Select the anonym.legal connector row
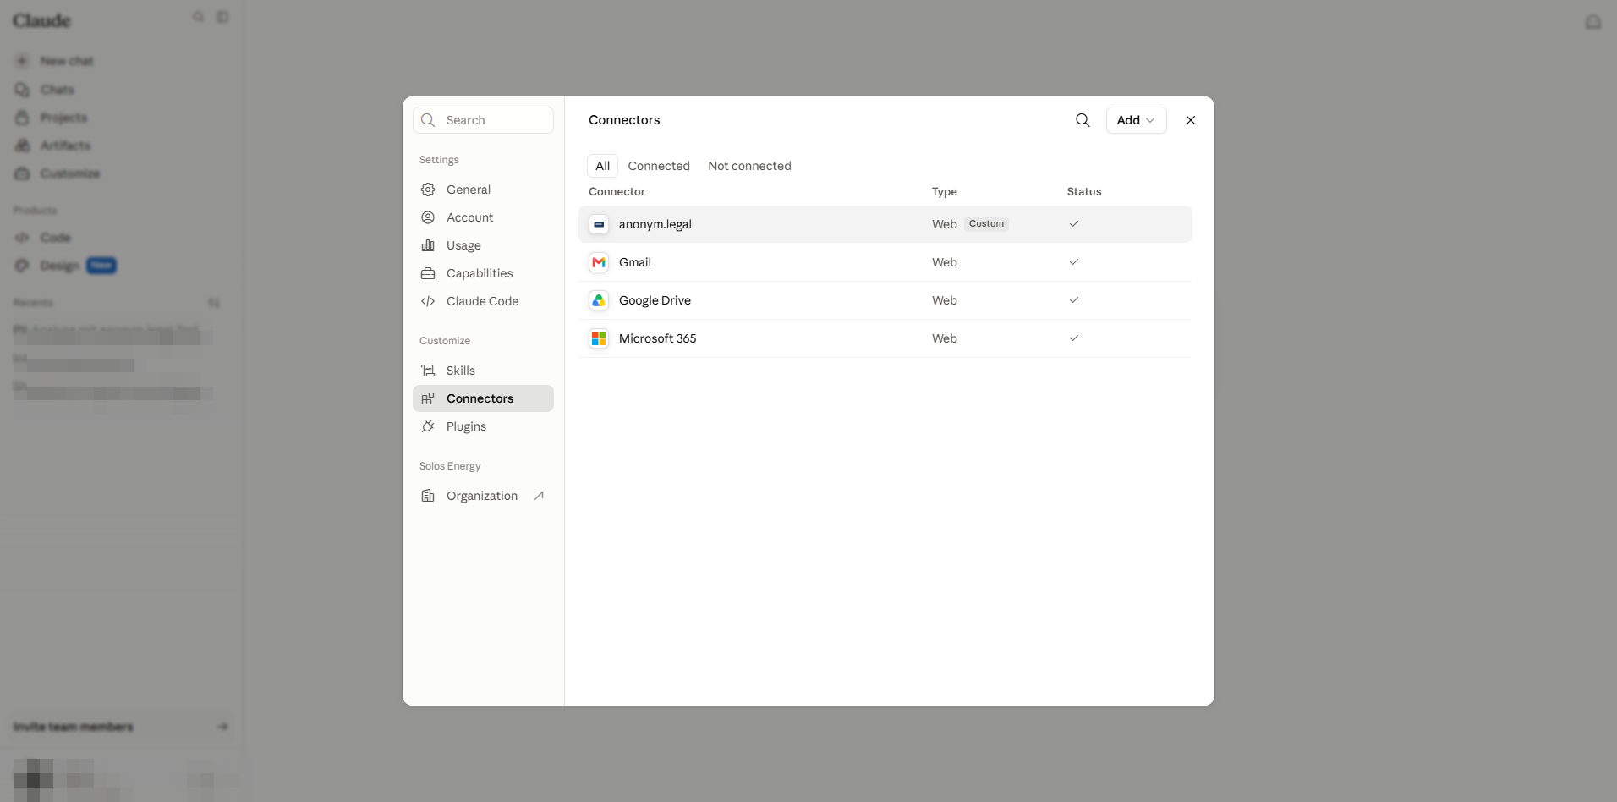Viewport: 1617px width, 802px height. tap(885, 224)
